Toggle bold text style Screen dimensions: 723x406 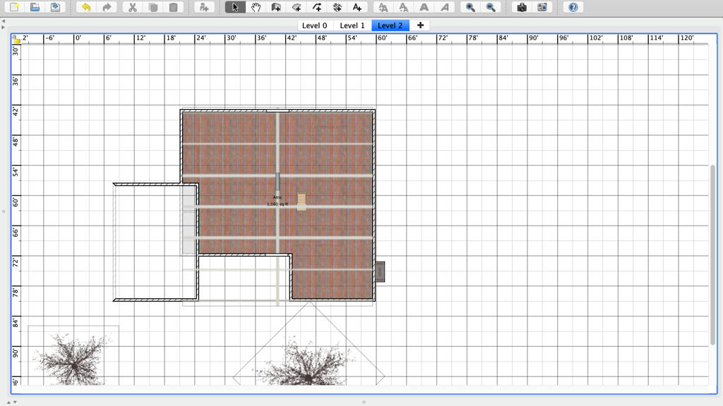pyautogui.click(x=424, y=7)
